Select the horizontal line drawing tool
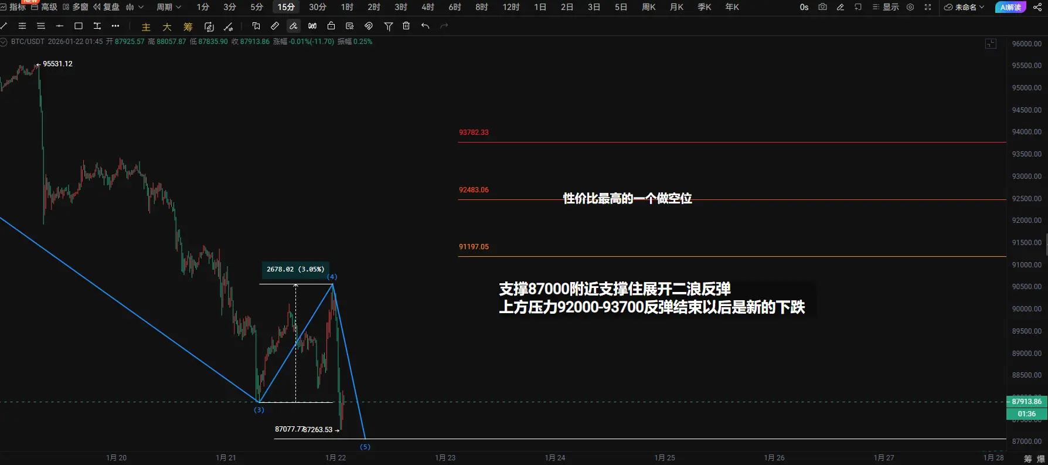Screen dimensions: 1048x465 60,26
